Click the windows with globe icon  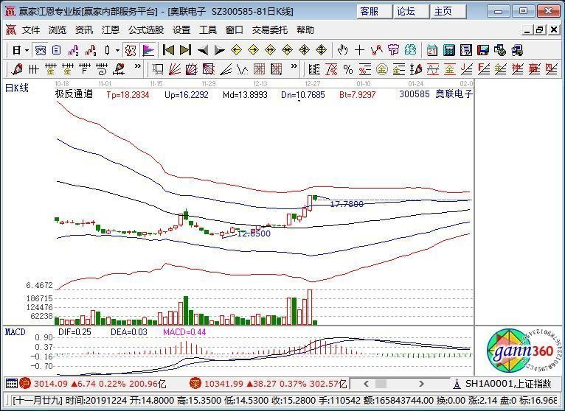(500, 50)
